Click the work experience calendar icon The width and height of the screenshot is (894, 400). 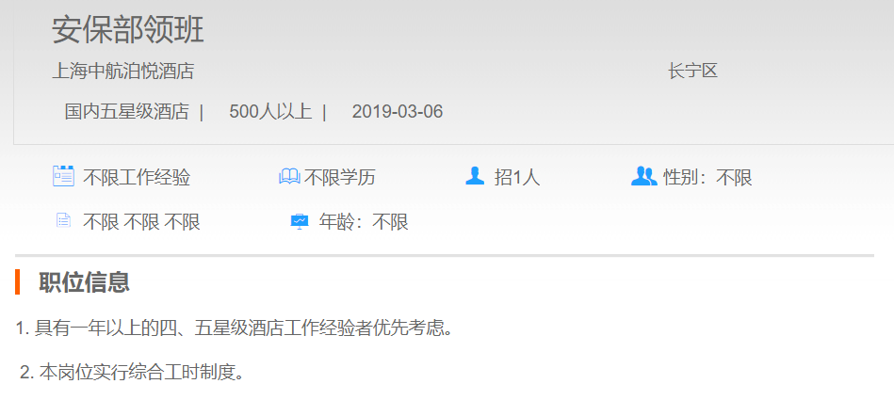tap(63, 176)
